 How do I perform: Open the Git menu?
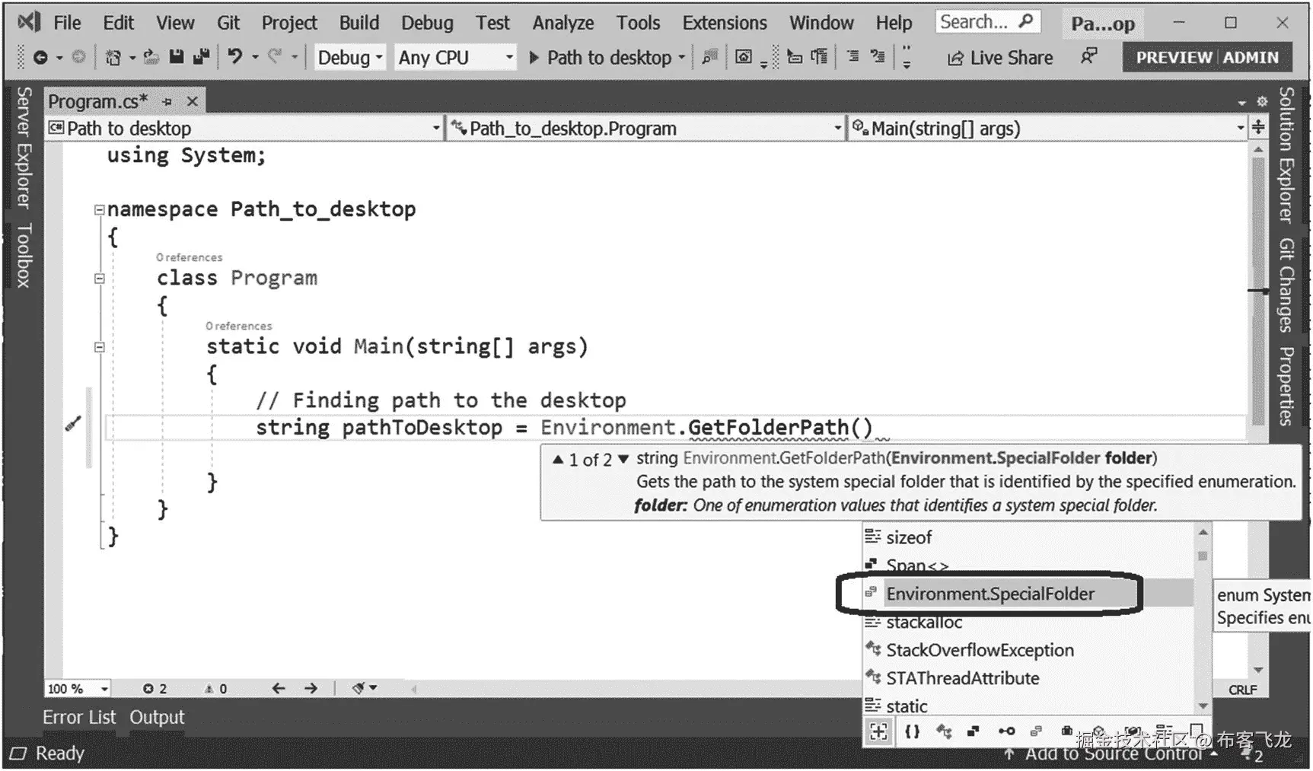pyautogui.click(x=228, y=22)
